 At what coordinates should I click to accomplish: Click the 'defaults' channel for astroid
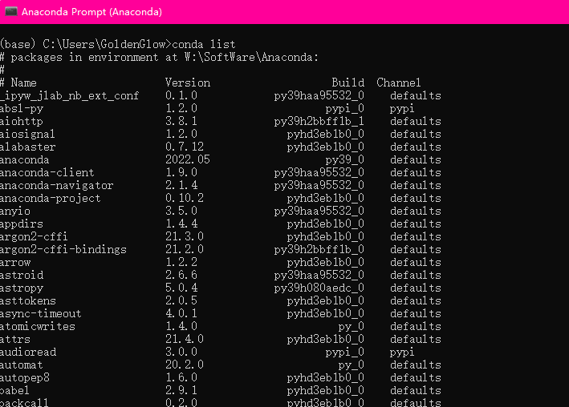click(416, 275)
